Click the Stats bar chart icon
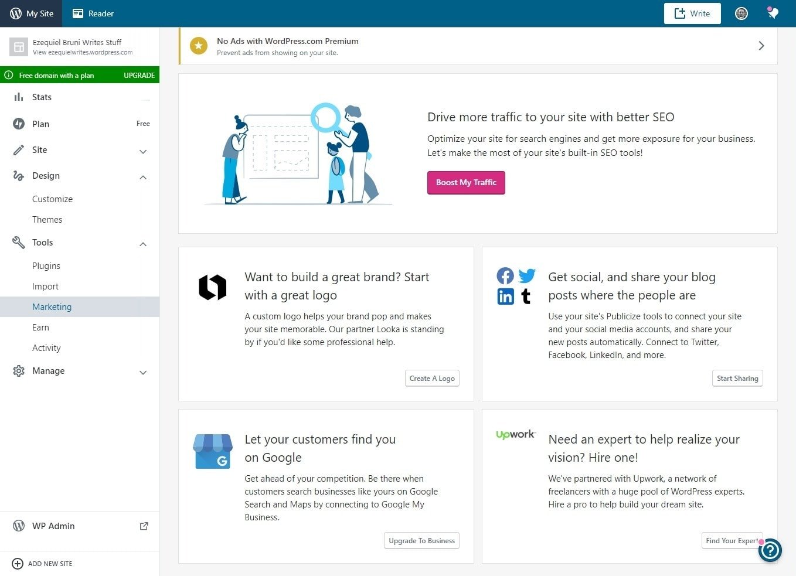Viewport: 796px width, 576px height. point(19,97)
